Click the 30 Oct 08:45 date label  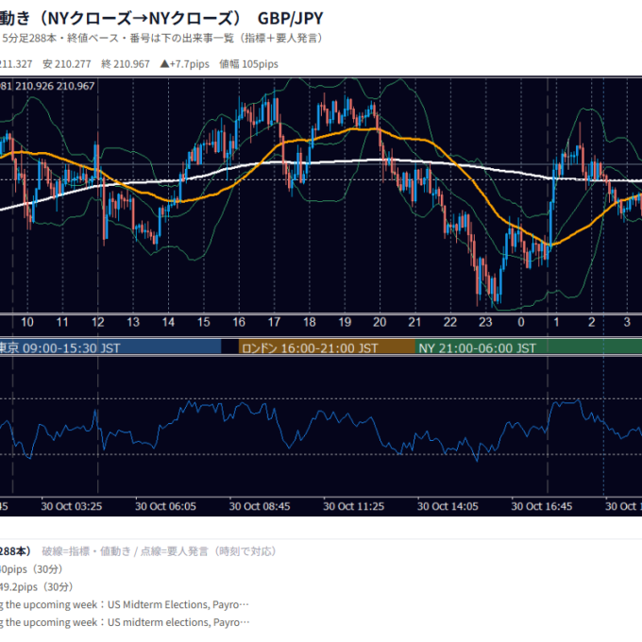[x=260, y=506]
